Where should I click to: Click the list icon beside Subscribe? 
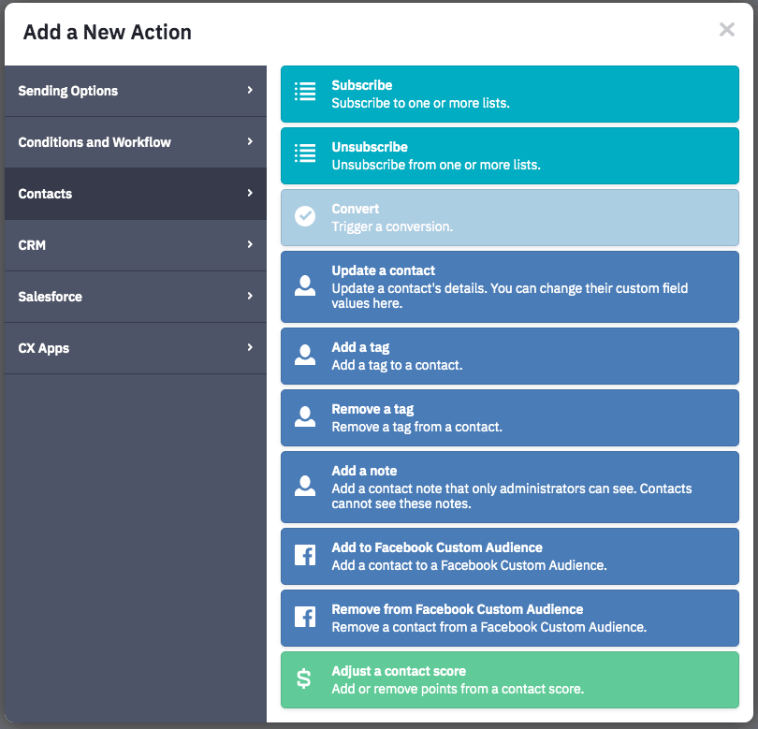pyautogui.click(x=305, y=92)
